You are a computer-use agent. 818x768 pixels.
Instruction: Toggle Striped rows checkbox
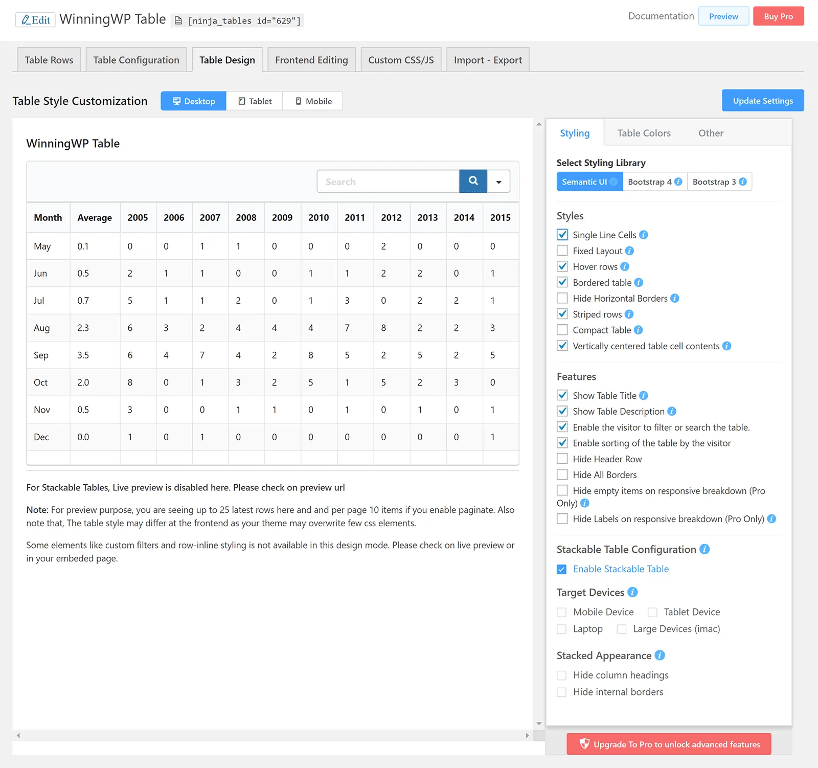pyautogui.click(x=562, y=314)
